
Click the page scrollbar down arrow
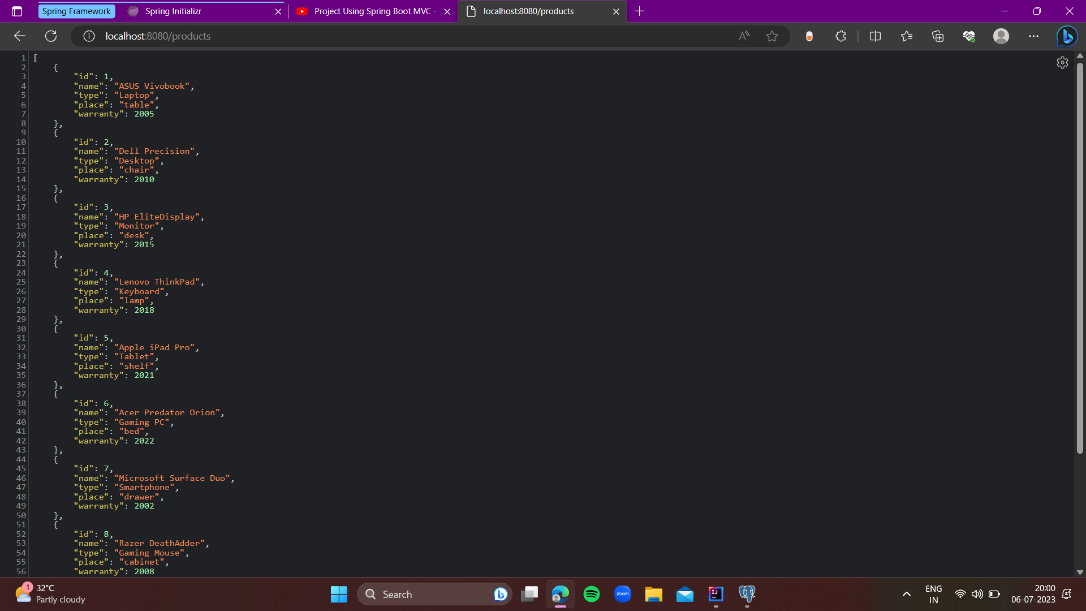pos(1080,571)
